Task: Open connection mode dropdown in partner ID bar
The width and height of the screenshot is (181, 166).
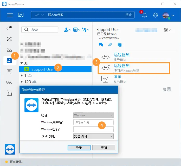Action: pos(39,15)
